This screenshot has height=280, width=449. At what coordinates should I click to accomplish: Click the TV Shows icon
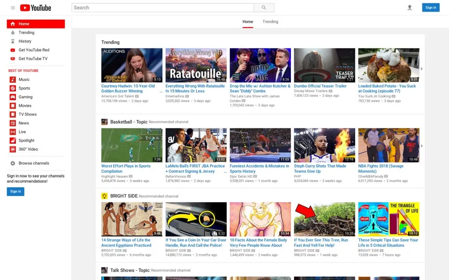click(13, 114)
